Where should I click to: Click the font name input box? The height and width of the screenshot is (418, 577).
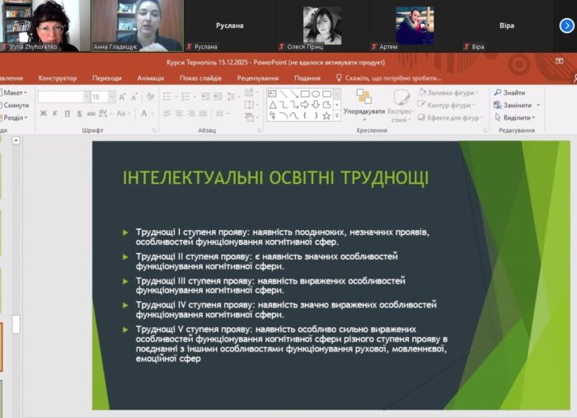point(60,96)
